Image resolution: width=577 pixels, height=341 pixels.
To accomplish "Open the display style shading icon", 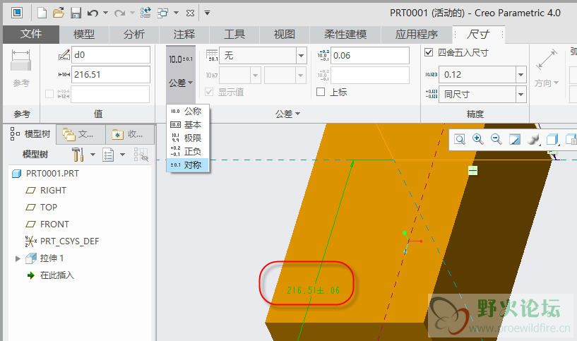I will pos(533,139).
